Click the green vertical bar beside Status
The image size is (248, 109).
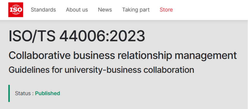point(9,93)
